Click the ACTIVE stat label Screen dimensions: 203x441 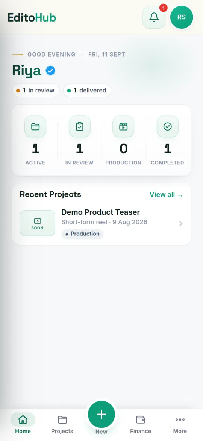(x=35, y=163)
